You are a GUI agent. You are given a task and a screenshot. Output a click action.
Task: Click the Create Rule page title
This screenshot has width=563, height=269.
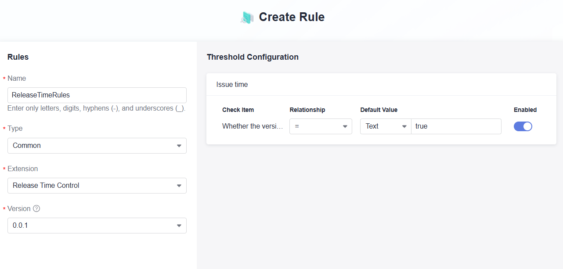coord(292,17)
